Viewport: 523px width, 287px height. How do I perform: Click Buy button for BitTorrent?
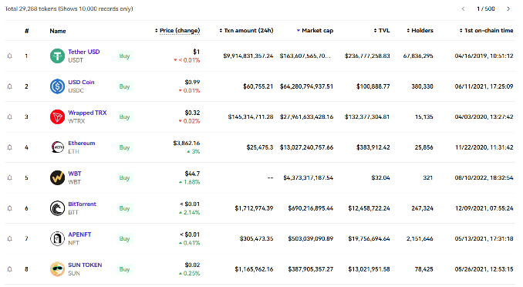click(124, 208)
